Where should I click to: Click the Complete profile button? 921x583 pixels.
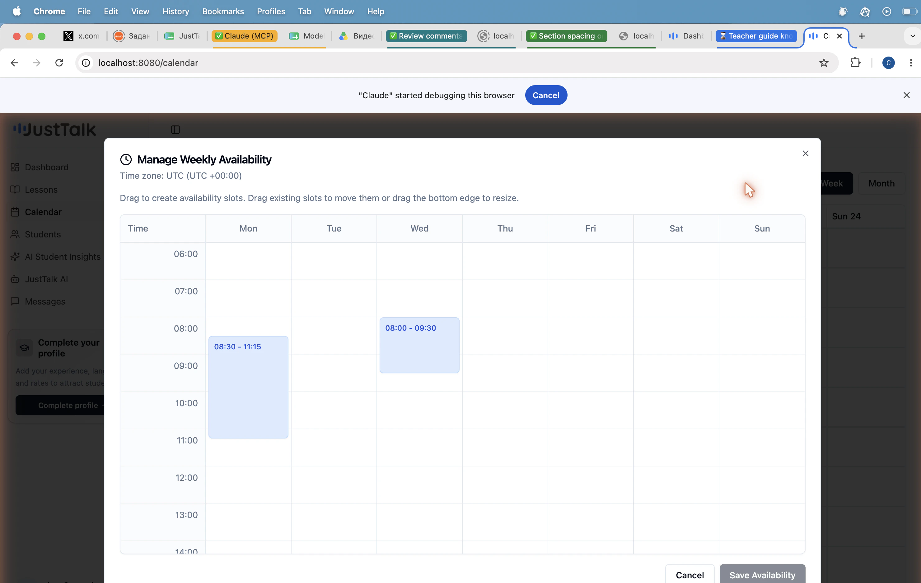(x=60, y=405)
